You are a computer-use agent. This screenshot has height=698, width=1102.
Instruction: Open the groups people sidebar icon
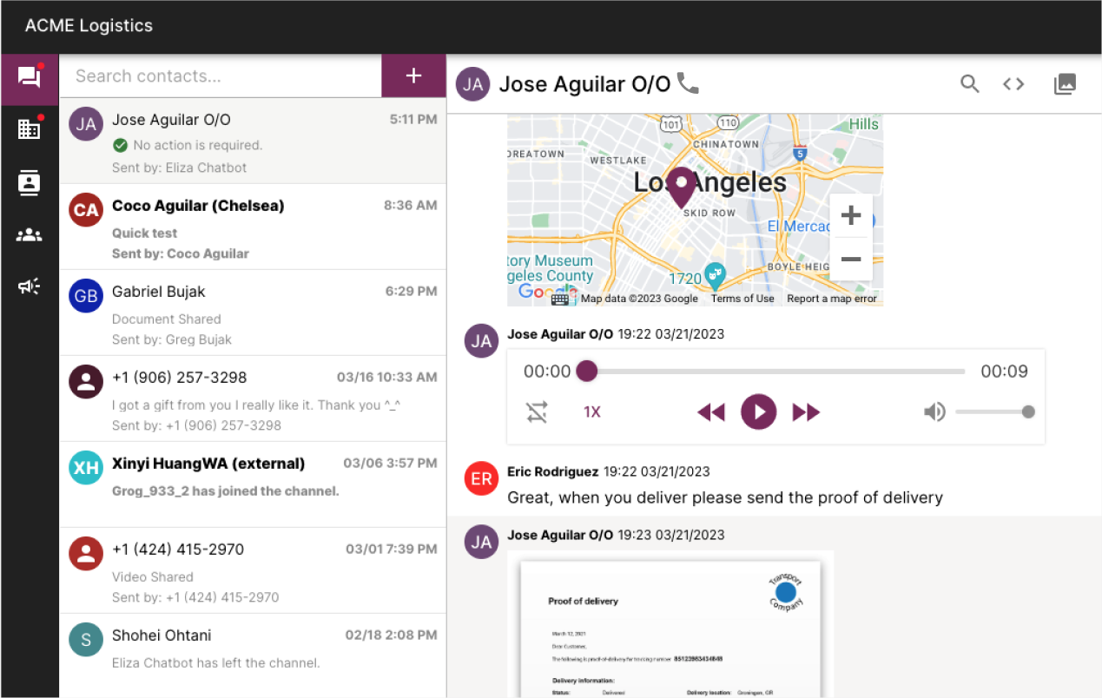(x=30, y=234)
